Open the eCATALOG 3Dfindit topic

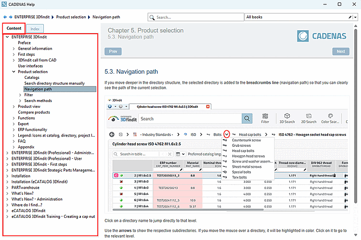click(28, 211)
